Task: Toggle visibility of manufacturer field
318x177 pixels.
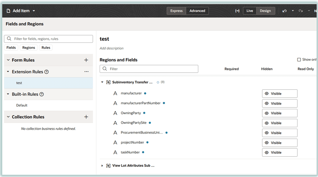Action: (280, 94)
